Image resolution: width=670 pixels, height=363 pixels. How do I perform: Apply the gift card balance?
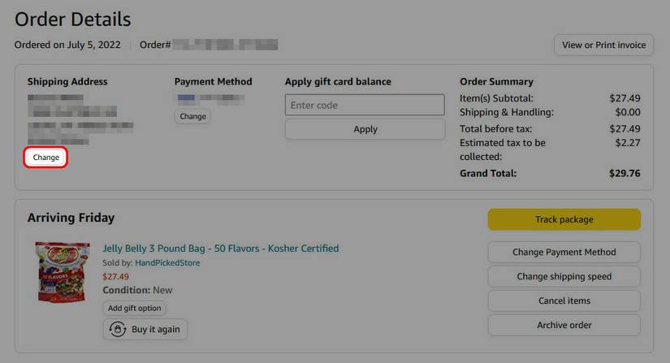point(365,129)
